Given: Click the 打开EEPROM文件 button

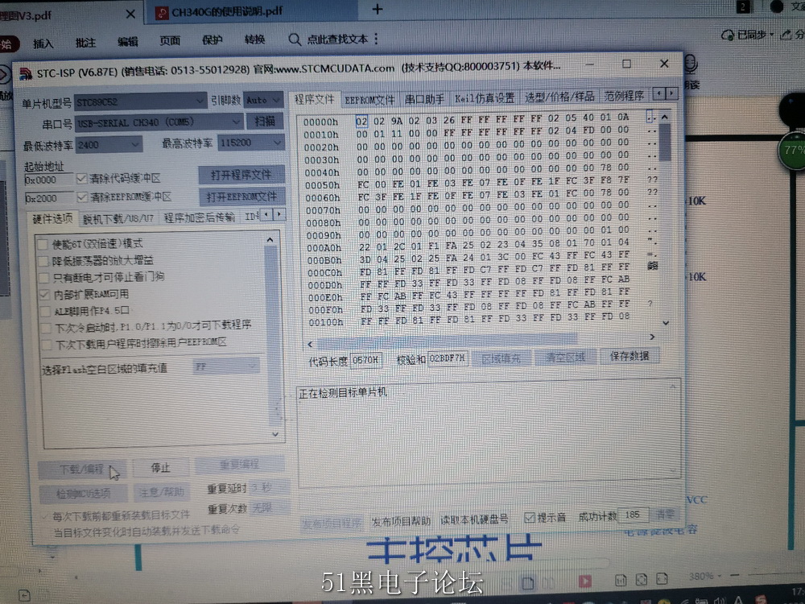Looking at the screenshot, I should click(x=242, y=197).
